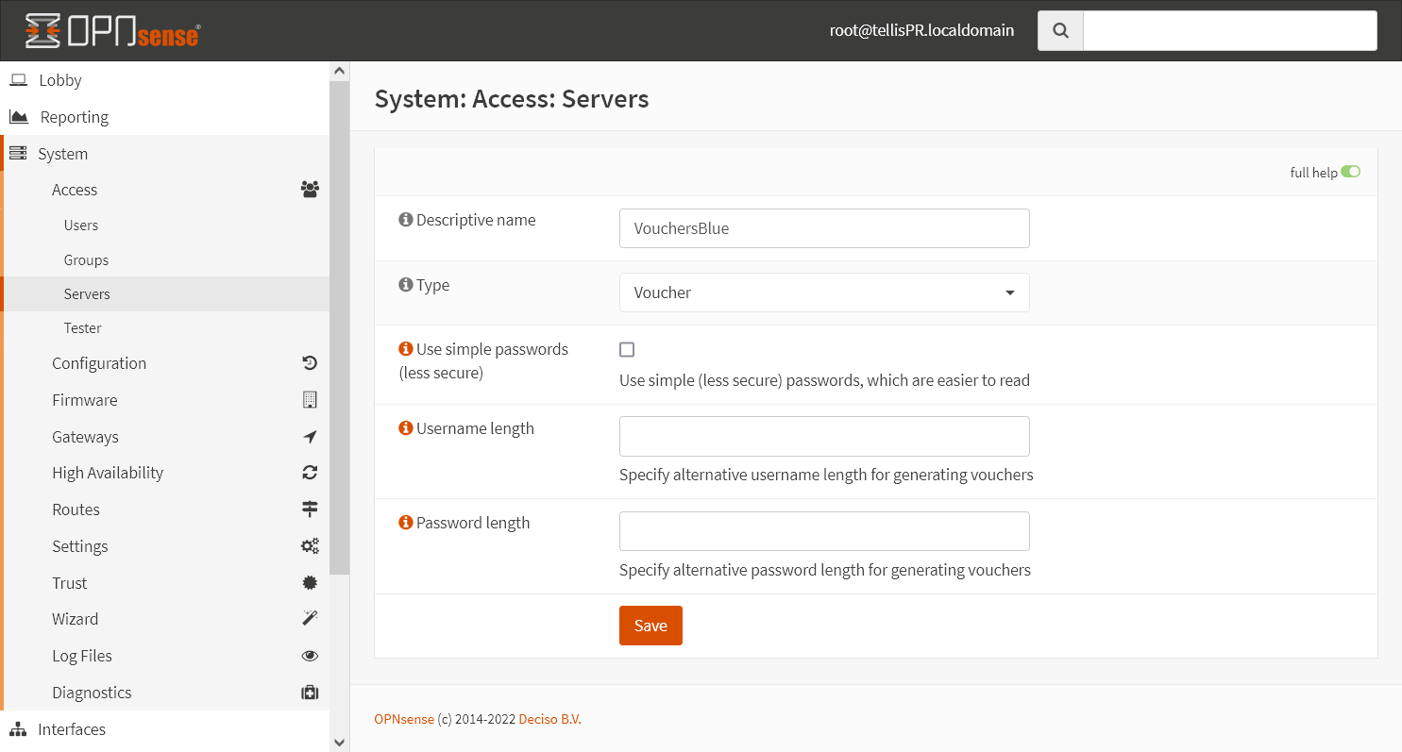Select Users under the Access menu
The height and width of the screenshot is (752, 1402).
tap(80, 225)
